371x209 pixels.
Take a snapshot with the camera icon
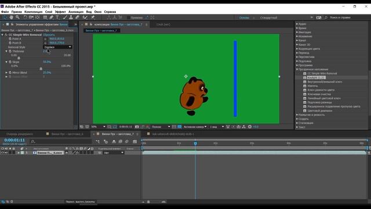pyautogui.click(x=137, y=127)
